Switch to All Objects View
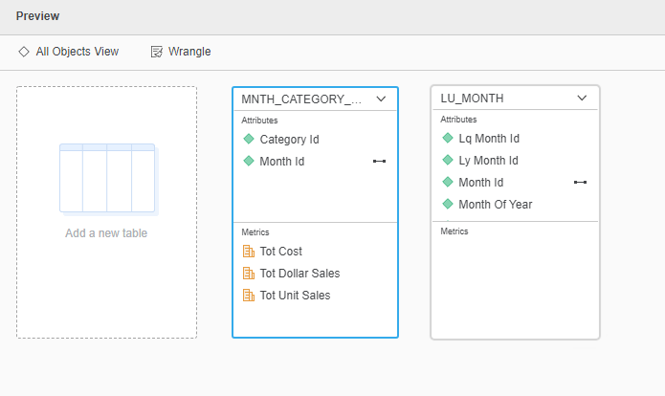The width and height of the screenshot is (665, 396). point(77,52)
